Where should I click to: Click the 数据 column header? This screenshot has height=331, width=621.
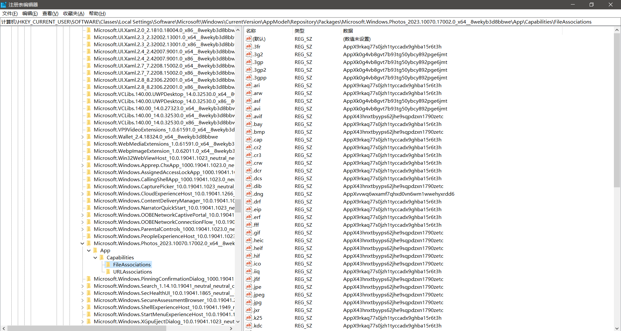point(452,31)
